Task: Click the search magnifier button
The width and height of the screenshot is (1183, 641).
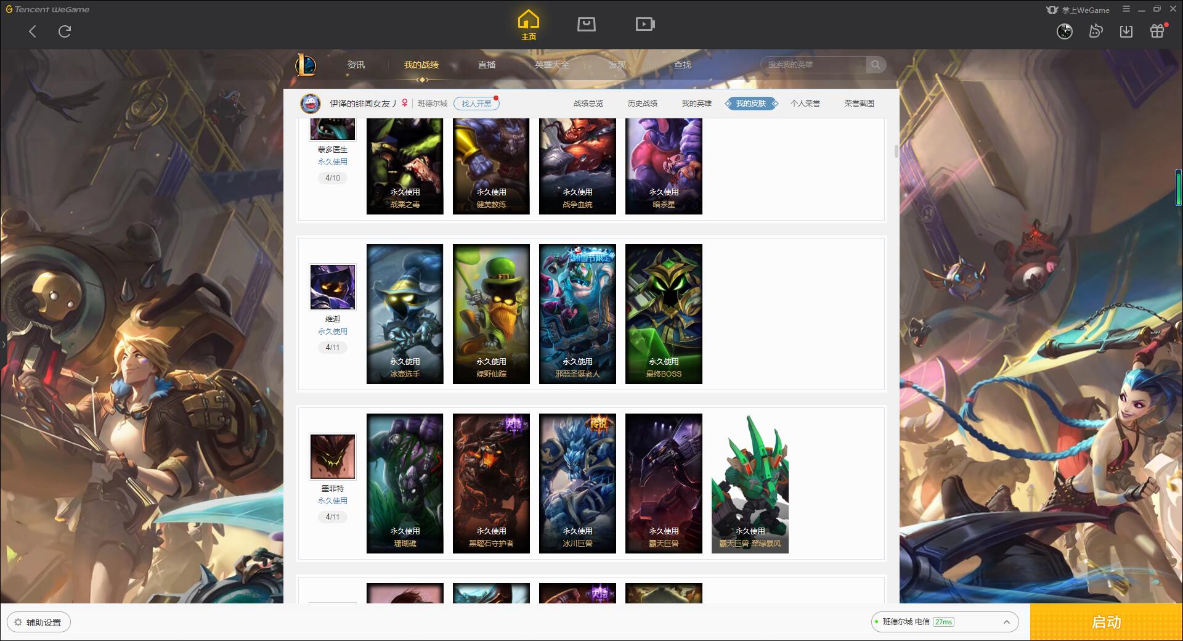Action: (x=876, y=65)
